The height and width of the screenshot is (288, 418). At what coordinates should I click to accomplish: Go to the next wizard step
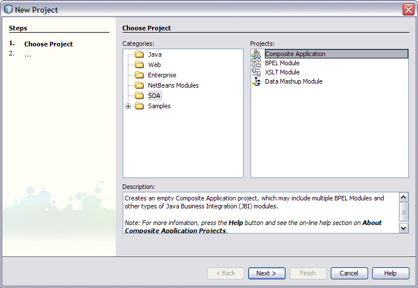267,273
